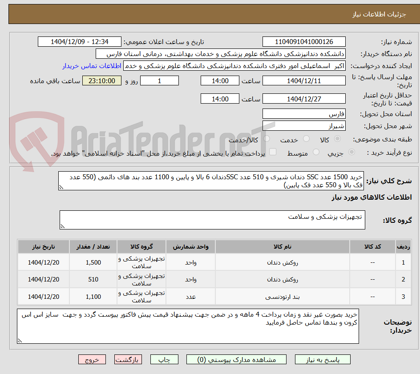Toggle the اسناد خزانه اسلامی payment checkbox
The image size is (420, 374).
tap(273, 152)
